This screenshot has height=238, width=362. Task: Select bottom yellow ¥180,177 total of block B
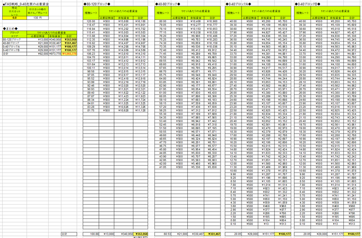(x=352, y=234)
